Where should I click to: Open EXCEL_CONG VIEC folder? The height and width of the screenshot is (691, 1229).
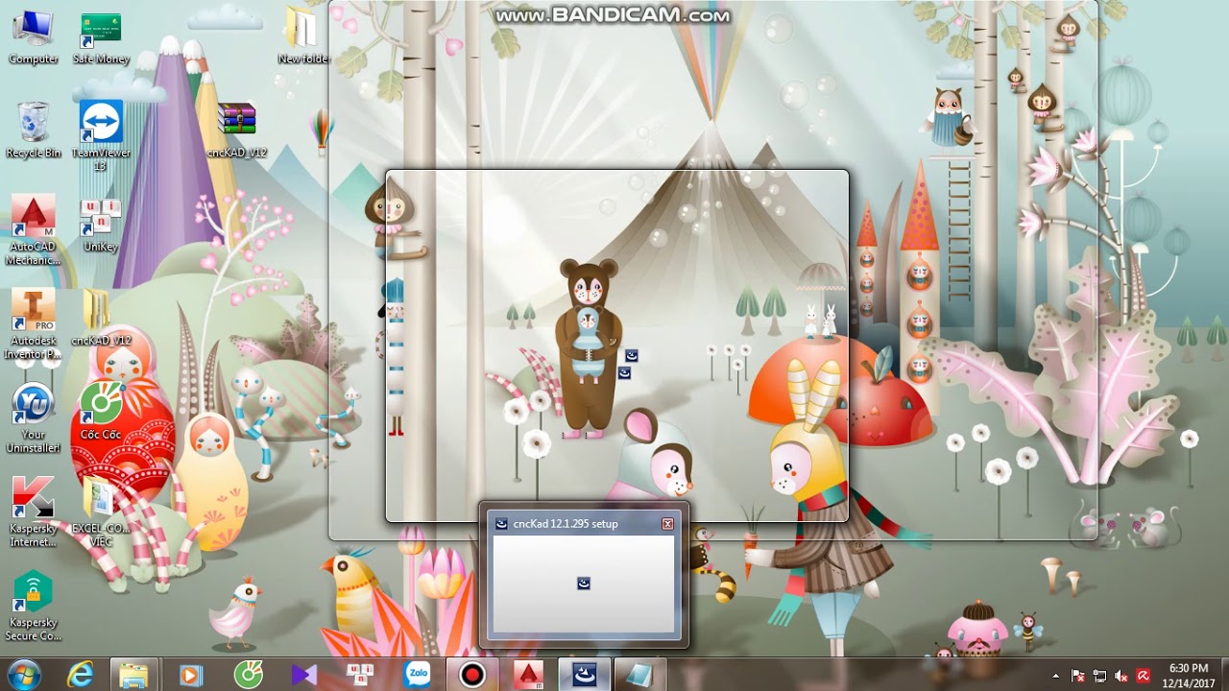click(x=100, y=512)
